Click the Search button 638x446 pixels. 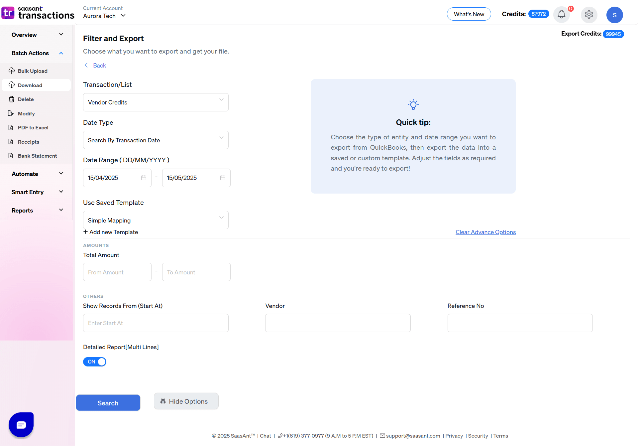click(108, 403)
